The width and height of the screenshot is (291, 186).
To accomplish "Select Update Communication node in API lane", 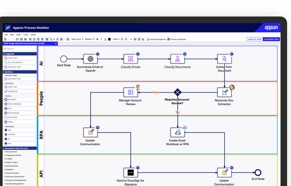I will pyautogui.click(x=224, y=173).
